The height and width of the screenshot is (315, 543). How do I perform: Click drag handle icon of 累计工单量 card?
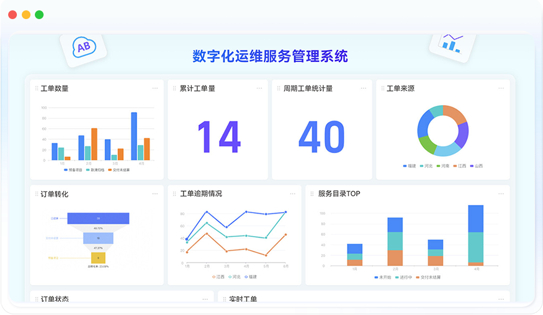174,89
